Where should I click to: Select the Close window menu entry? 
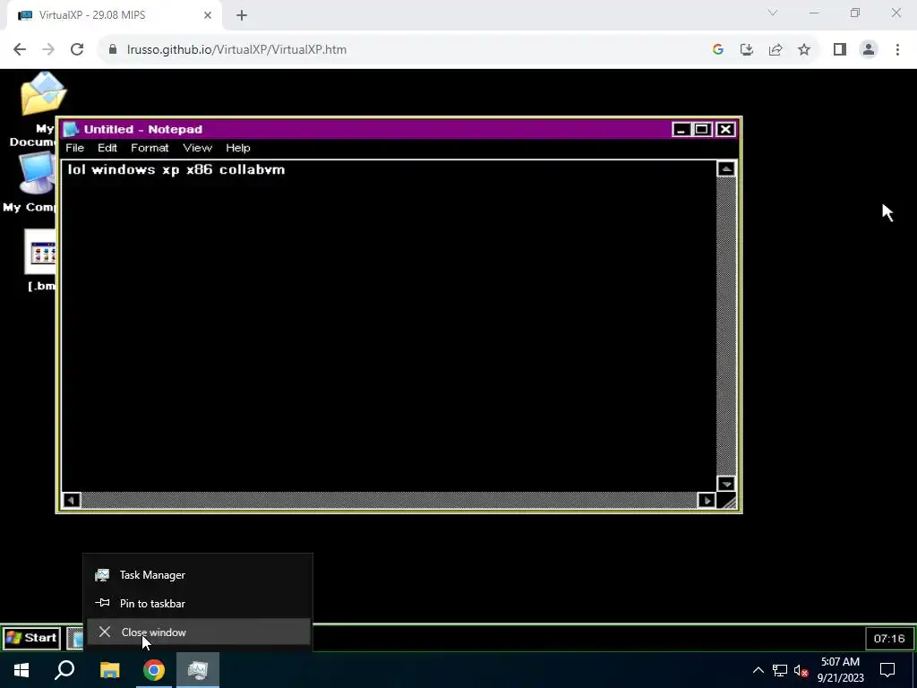(198, 632)
